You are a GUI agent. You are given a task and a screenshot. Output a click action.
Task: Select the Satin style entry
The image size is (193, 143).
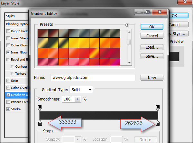14,81
